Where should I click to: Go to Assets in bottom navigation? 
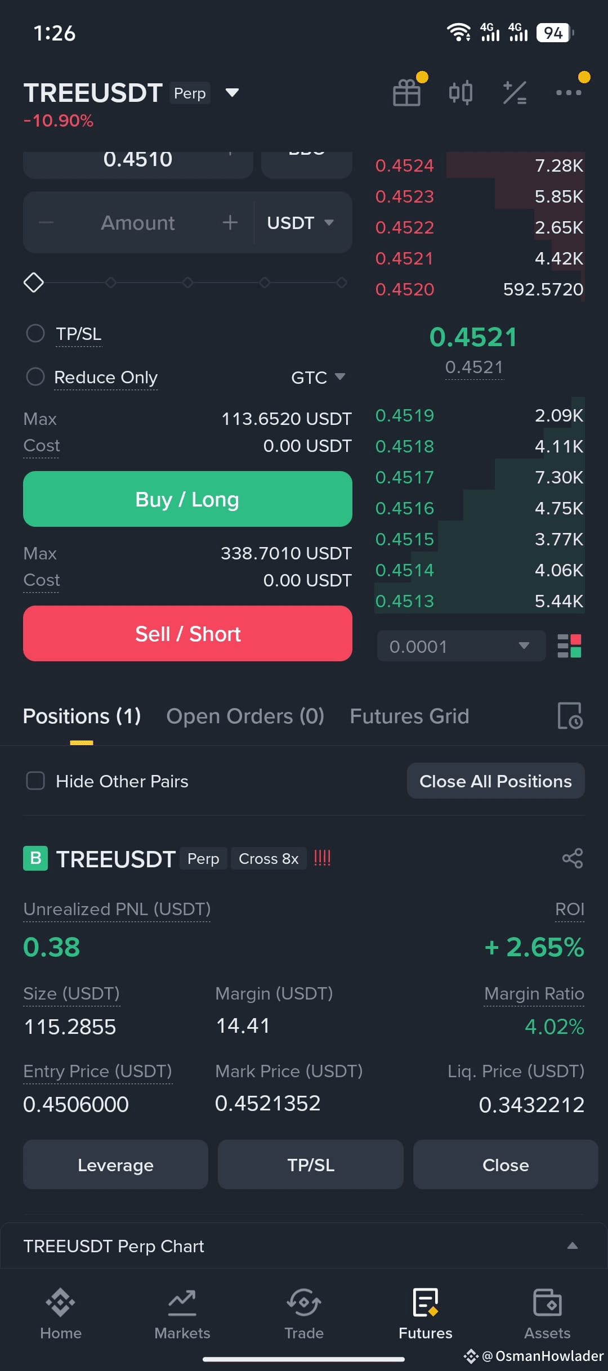tap(547, 1314)
